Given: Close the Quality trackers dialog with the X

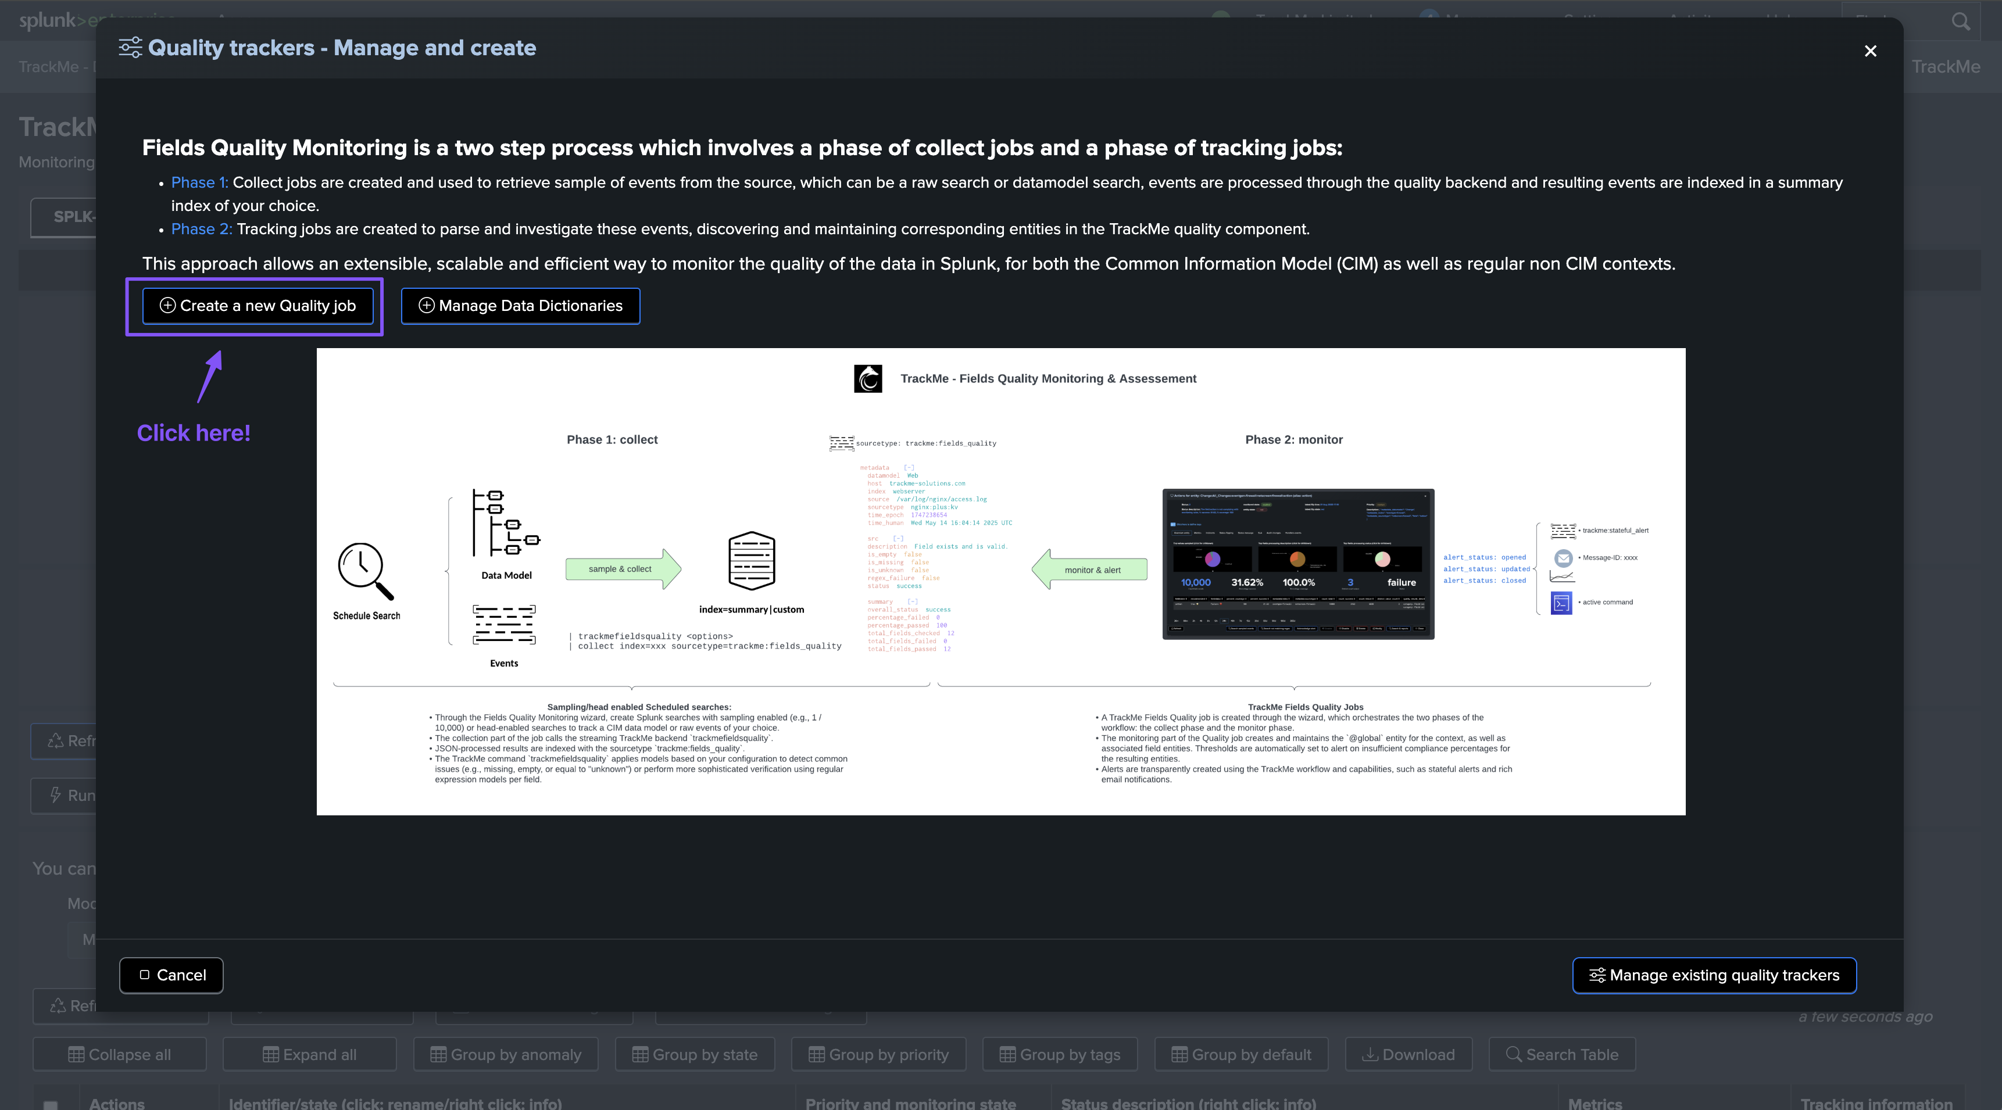Looking at the screenshot, I should 1870,51.
